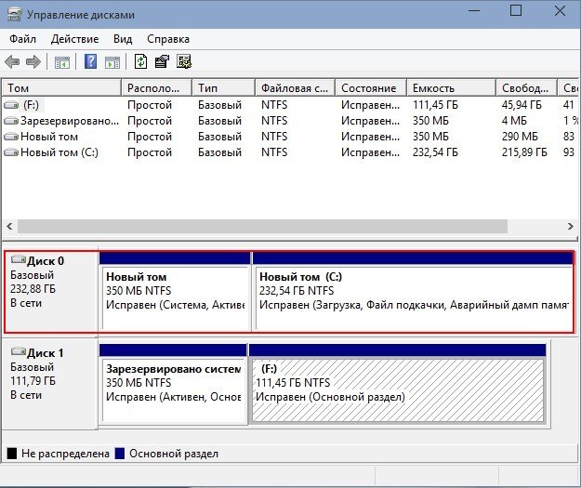Close the Disk Management window
The width and height of the screenshot is (581, 488).
pyautogui.click(x=560, y=11)
